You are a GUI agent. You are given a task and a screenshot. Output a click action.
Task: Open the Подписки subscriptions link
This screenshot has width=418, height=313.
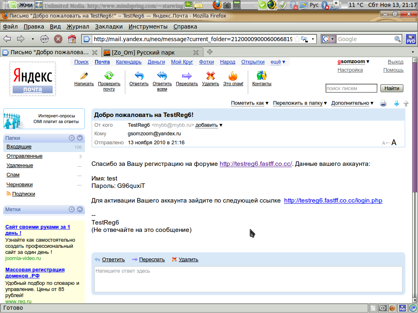[x=23, y=194]
